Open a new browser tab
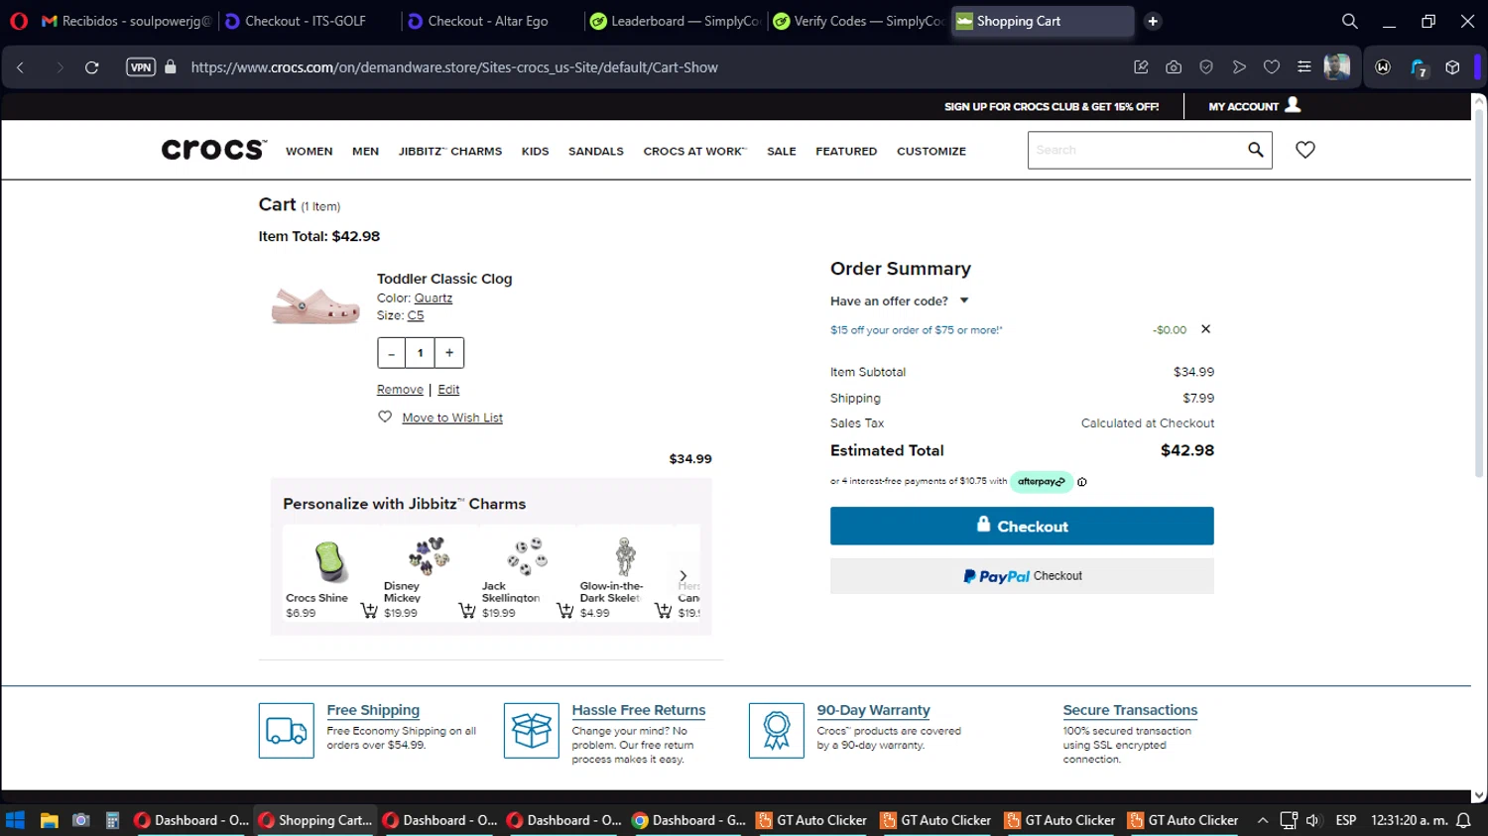Viewport: 1488px width, 836px height. click(1153, 21)
